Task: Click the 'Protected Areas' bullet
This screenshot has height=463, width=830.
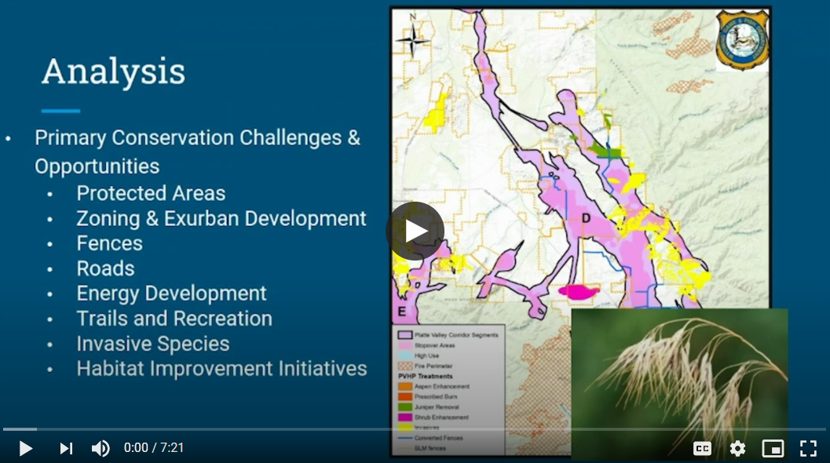Action: 151,194
